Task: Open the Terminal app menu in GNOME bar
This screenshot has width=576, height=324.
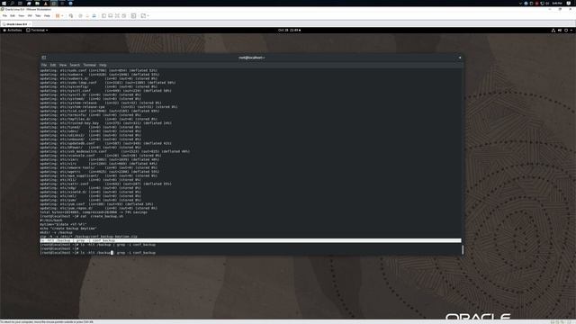Action: (x=37, y=30)
